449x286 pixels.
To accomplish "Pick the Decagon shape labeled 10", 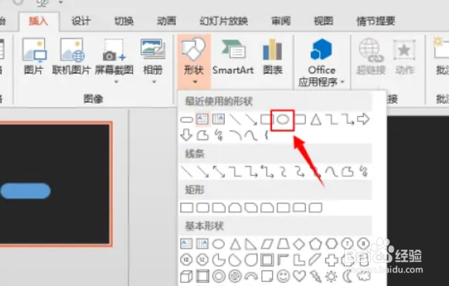I will coord(186,260).
